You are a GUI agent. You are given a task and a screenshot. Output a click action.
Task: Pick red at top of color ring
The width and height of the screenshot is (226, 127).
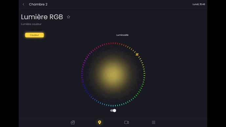point(113,43)
